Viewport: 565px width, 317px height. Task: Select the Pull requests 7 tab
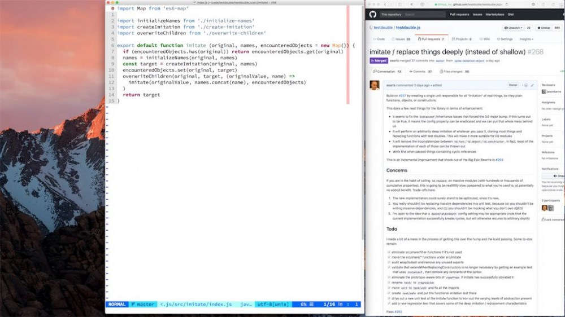[x=431, y=39]
